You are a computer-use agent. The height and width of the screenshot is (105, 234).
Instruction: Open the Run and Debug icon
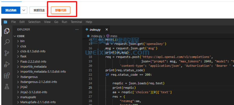click(7, 64)
